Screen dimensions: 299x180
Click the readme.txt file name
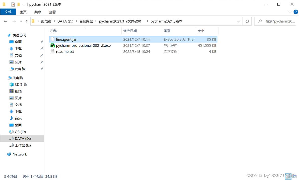coord(65,51)
